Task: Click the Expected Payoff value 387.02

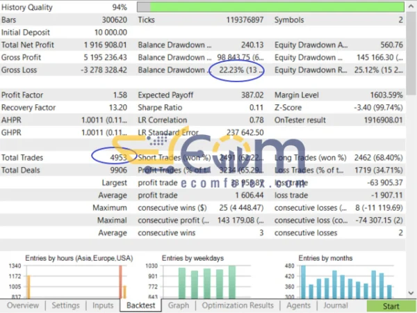Action: point(252,95)
